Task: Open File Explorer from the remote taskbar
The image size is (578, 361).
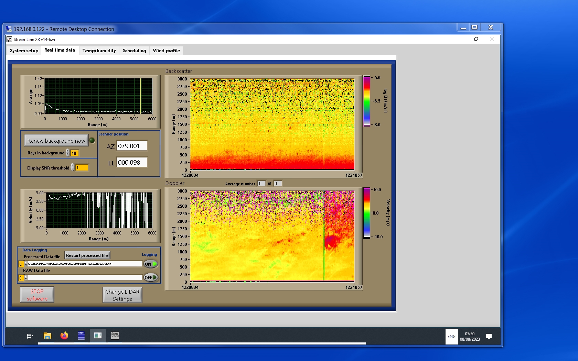Action: pos(47,336)
